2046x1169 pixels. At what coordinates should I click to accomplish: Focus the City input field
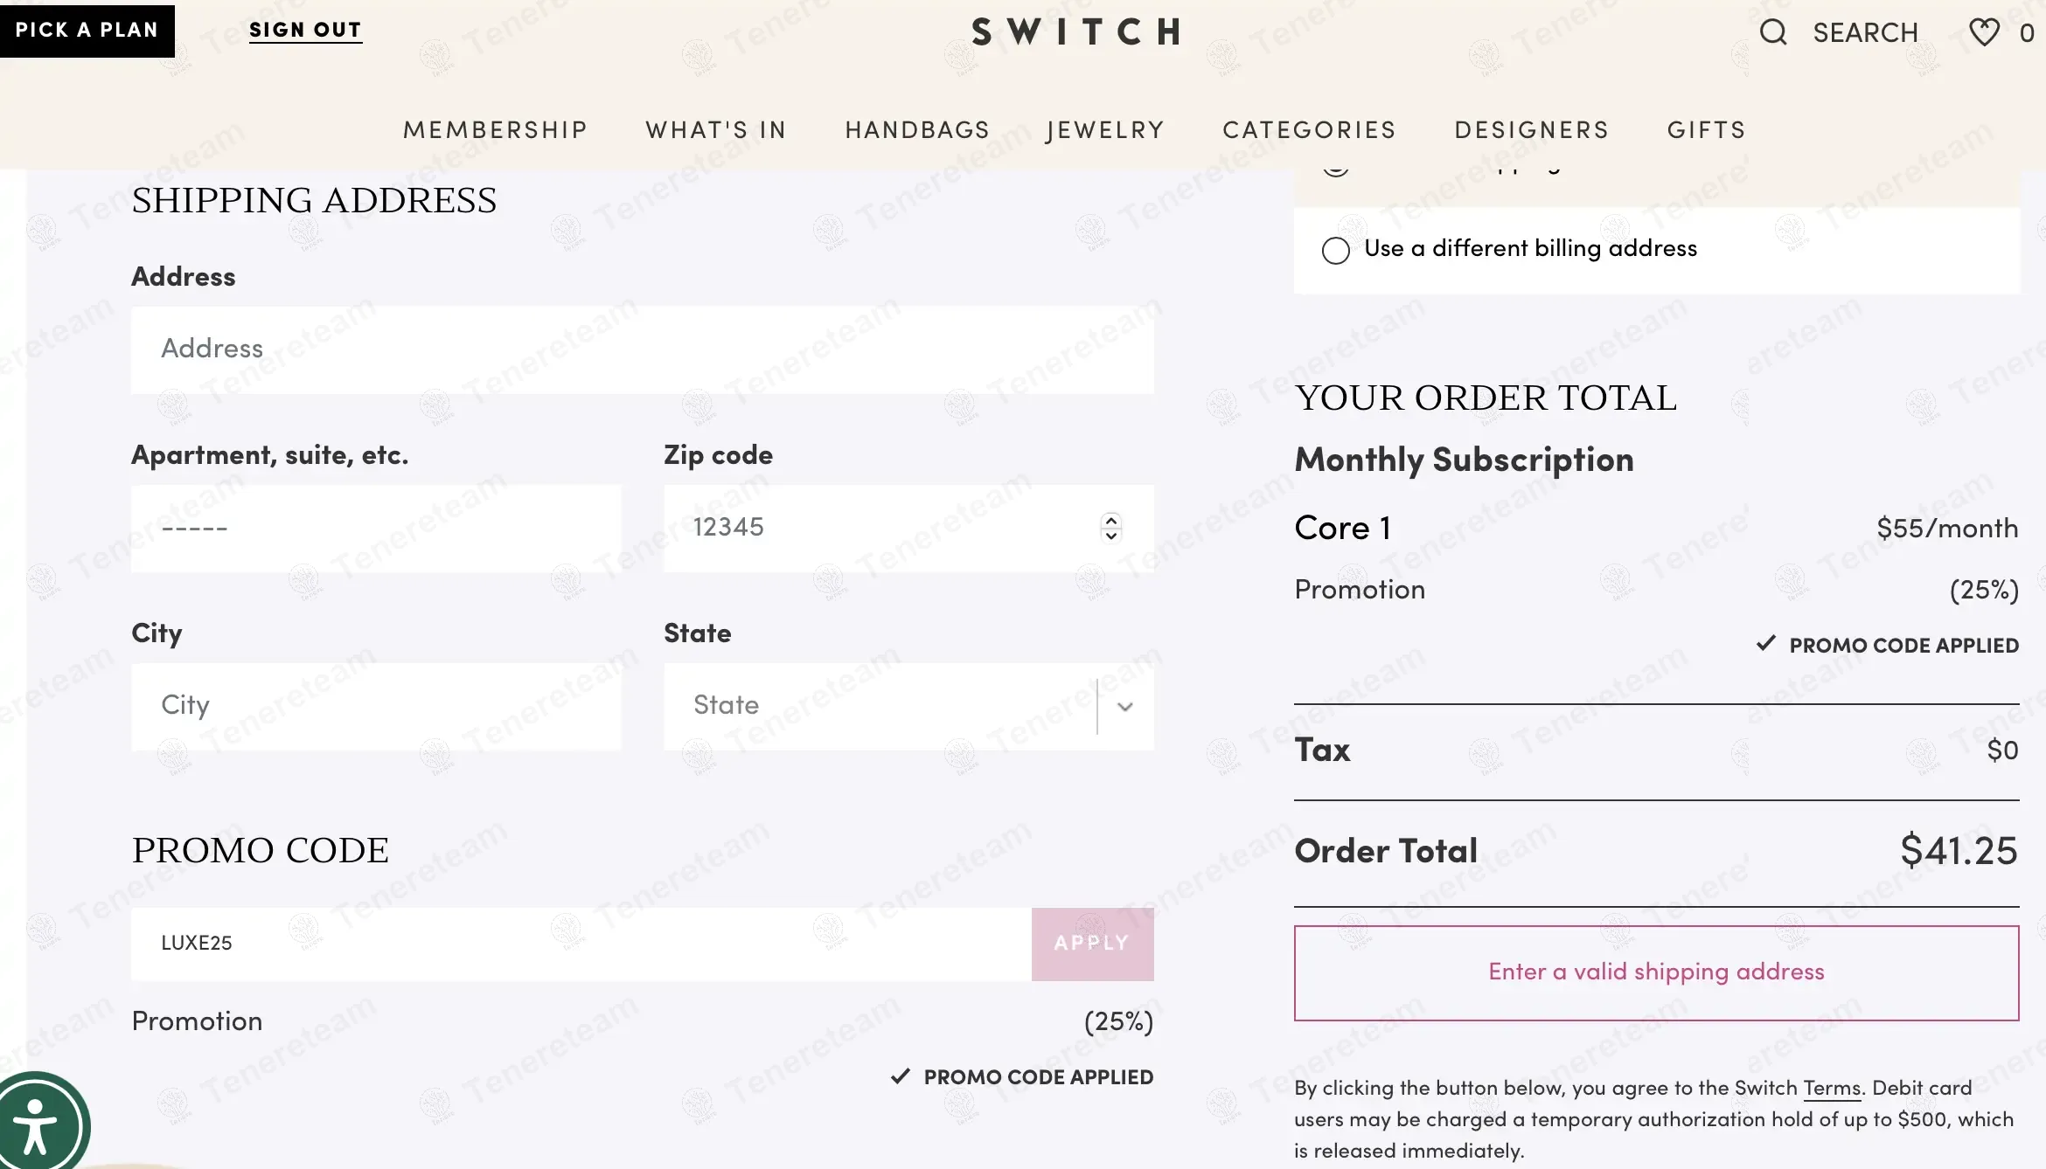pyautogui.click(x=376, y=706)
